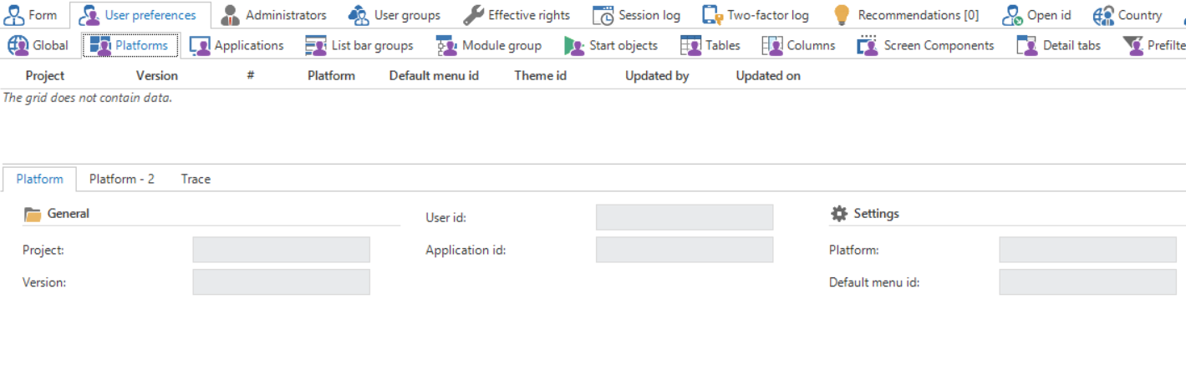This screenshot has width=1186, height=365.
Task: Open the Trace detail tab
Action: (x=196, y=179)
